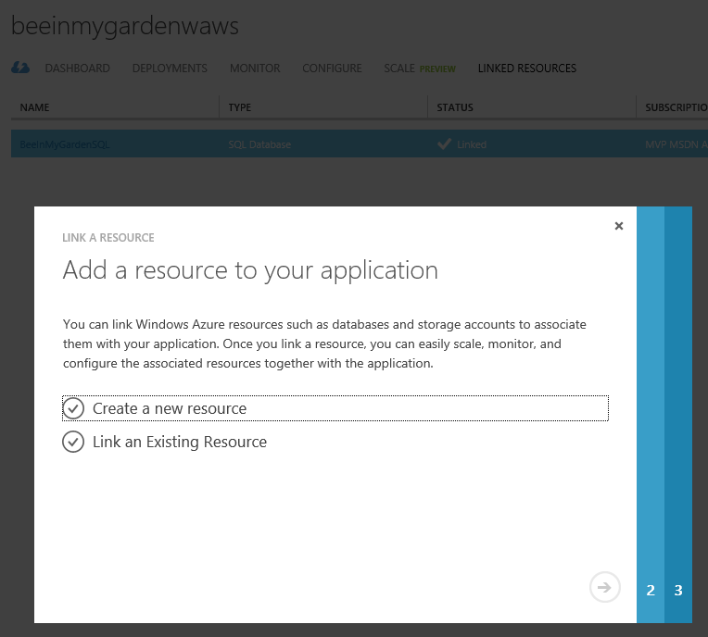708x637 pixels.
Task: Select Create a new resource checkmark icon
Action: pyautogui.click(x=73, y=408)
